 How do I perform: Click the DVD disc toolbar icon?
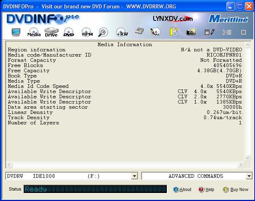click(x=69, y=32)
